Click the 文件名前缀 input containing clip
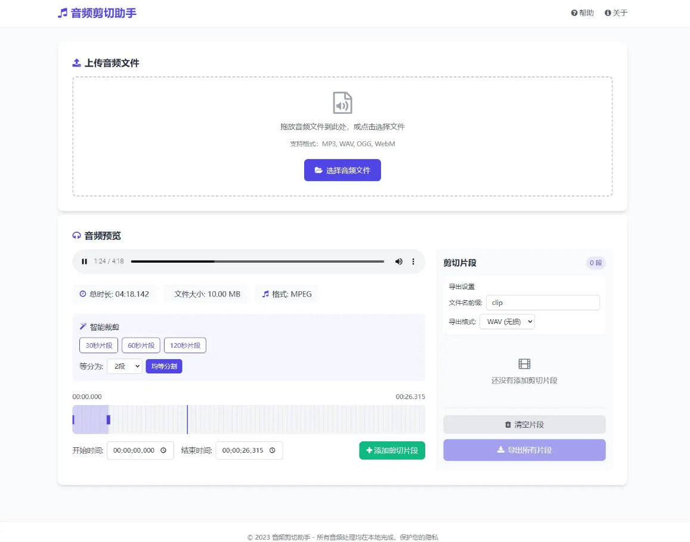The height and width of the screenshot is (542, 690). pos(542,303)
